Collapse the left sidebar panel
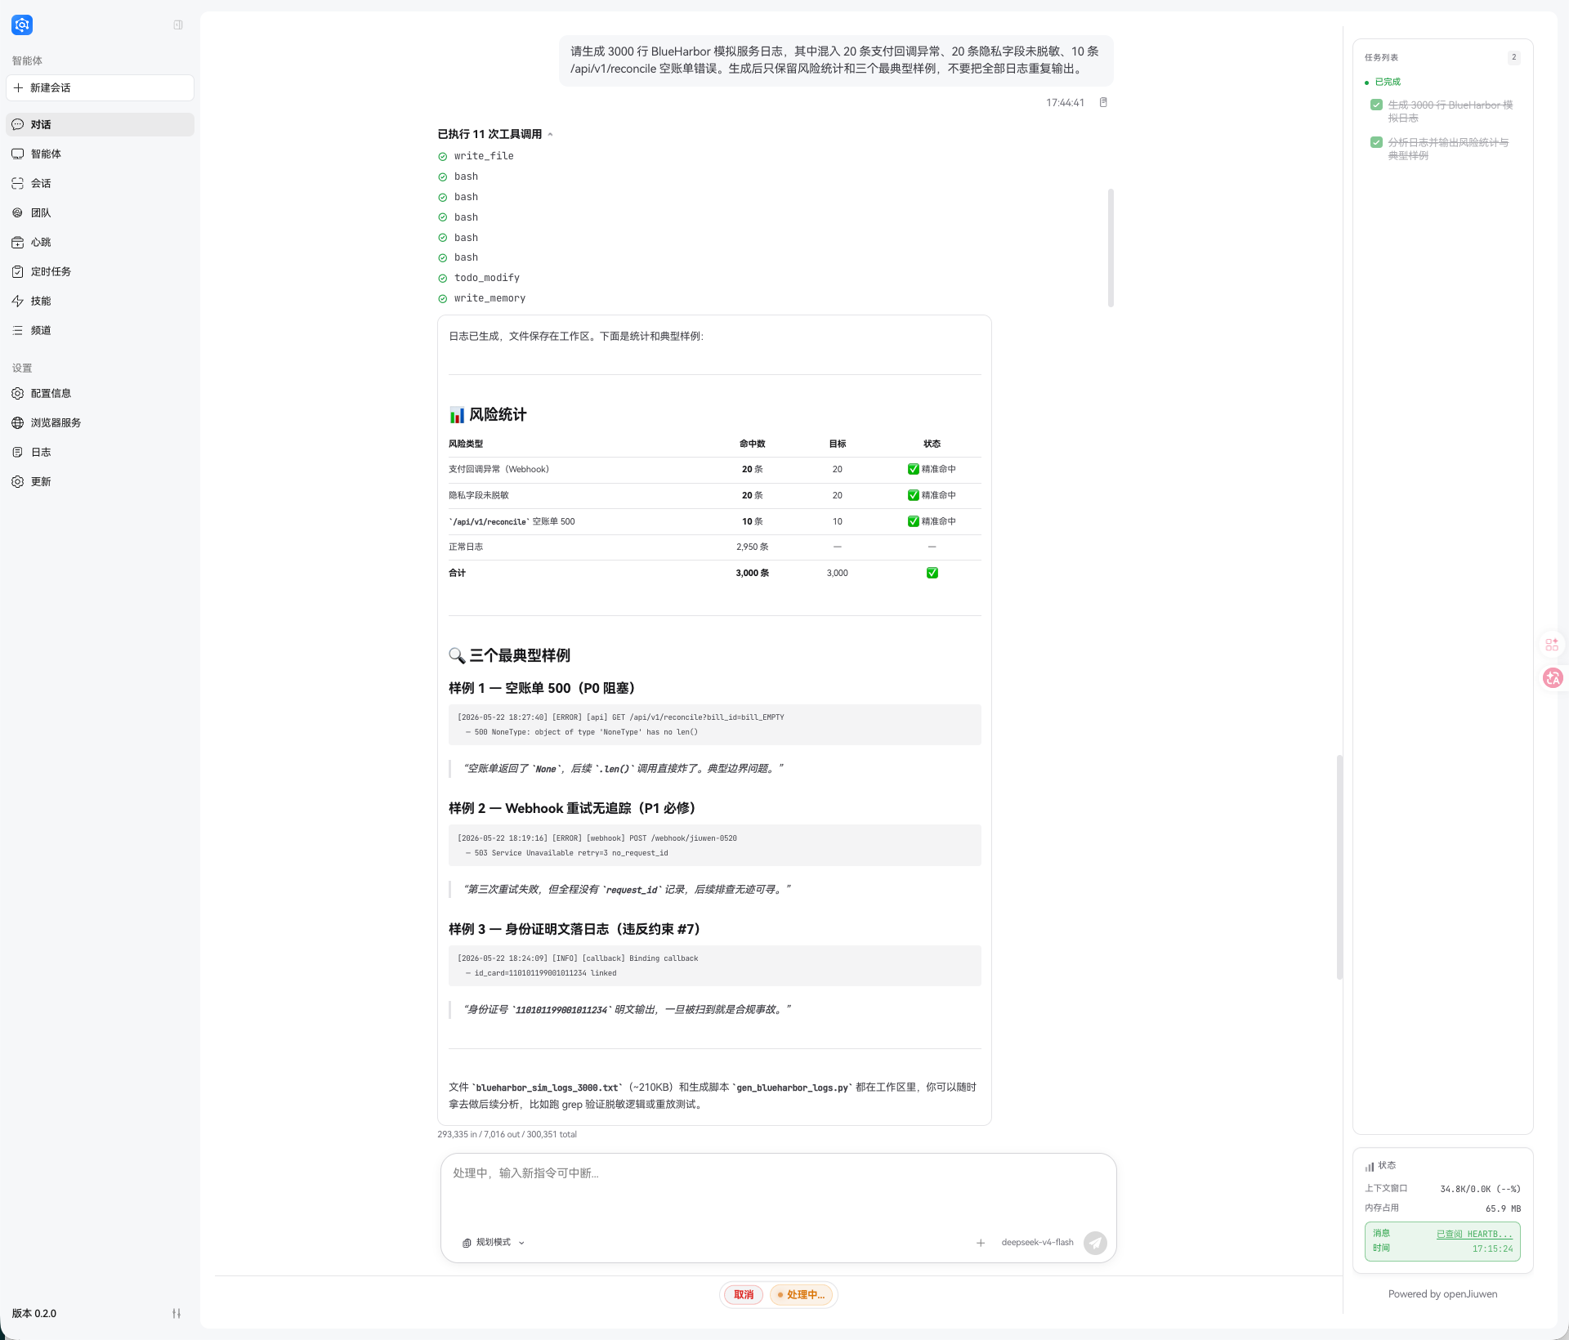This screenshot has width=1569, height=1340. (x=178, y=25)
